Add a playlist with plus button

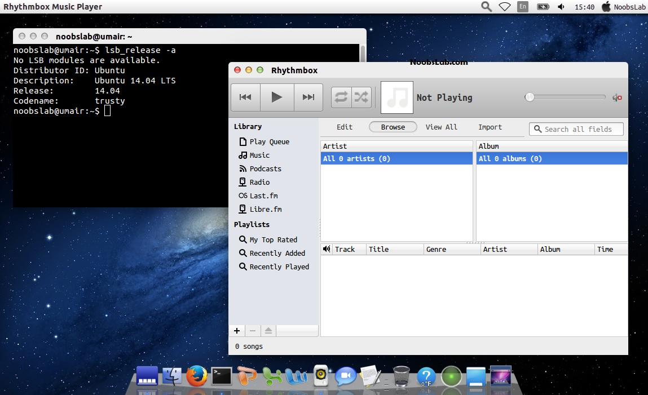pyautogui.click(x=237, y=331)
